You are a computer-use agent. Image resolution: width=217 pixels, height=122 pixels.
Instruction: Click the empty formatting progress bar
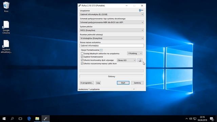[x=112, y=71]
